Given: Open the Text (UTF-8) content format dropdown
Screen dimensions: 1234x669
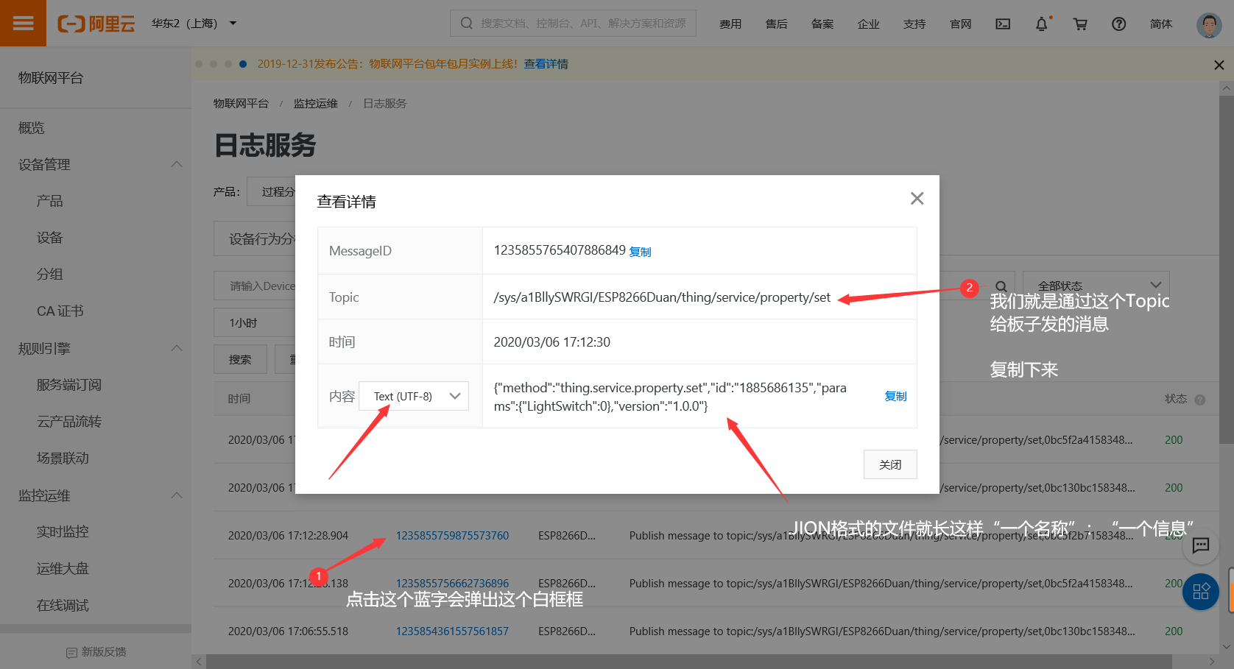Looking at the screenshot, I should [414, 396].
